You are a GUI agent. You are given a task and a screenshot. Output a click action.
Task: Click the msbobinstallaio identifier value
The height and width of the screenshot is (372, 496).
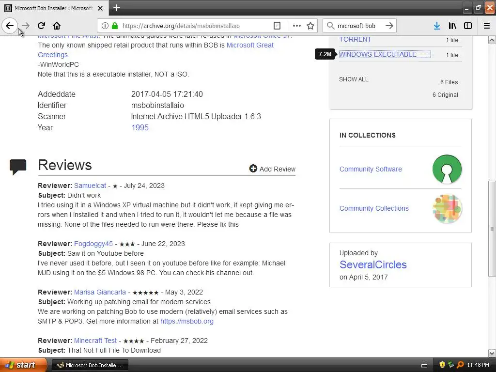(x=157, y=105)
